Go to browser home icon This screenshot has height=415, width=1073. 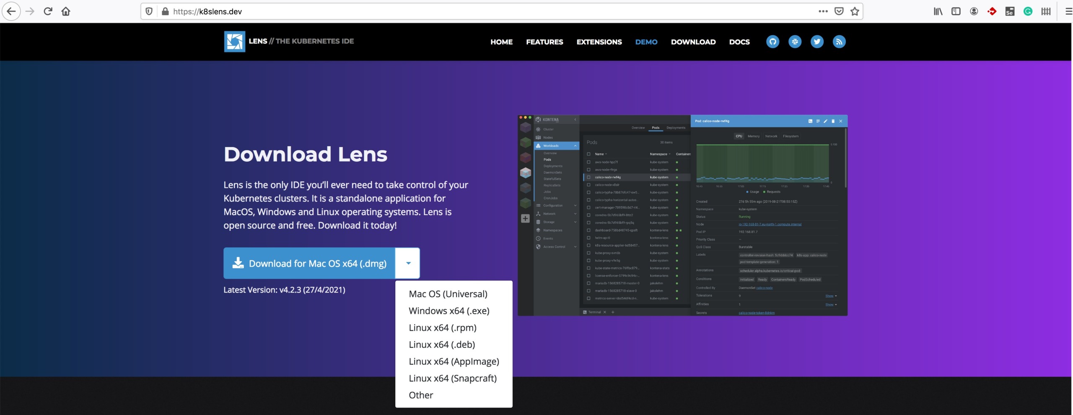(x=66, y=11)
